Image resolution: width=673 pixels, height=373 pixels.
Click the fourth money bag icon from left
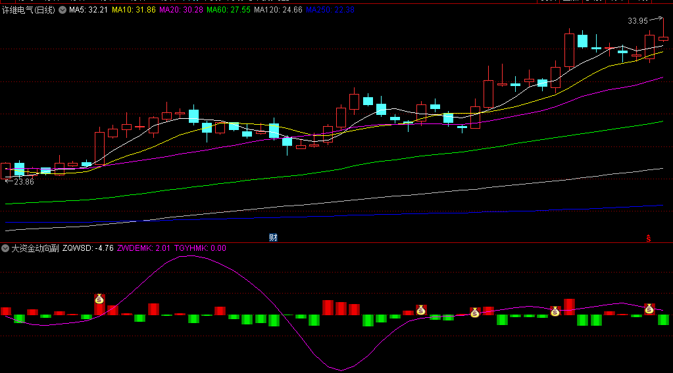(x=555, y=311)
